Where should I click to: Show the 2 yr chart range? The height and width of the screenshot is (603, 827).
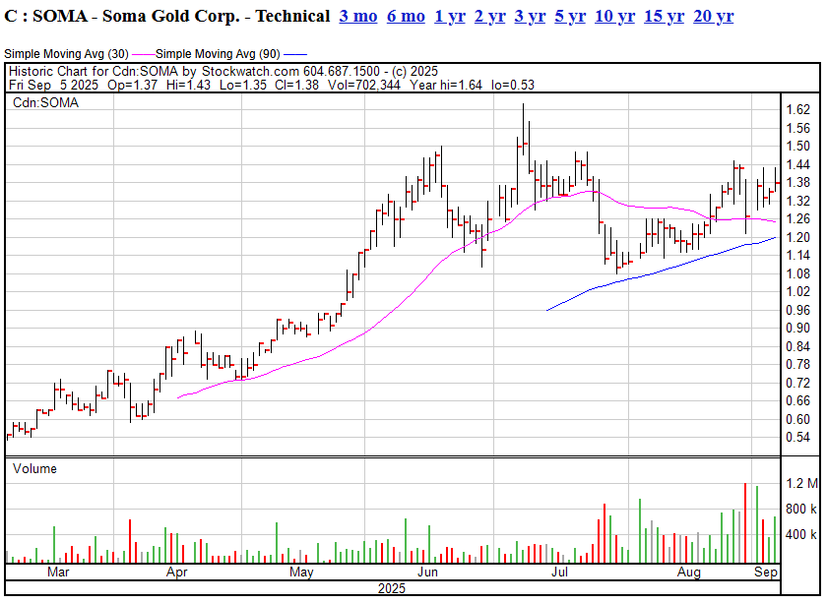pos(490,17)
